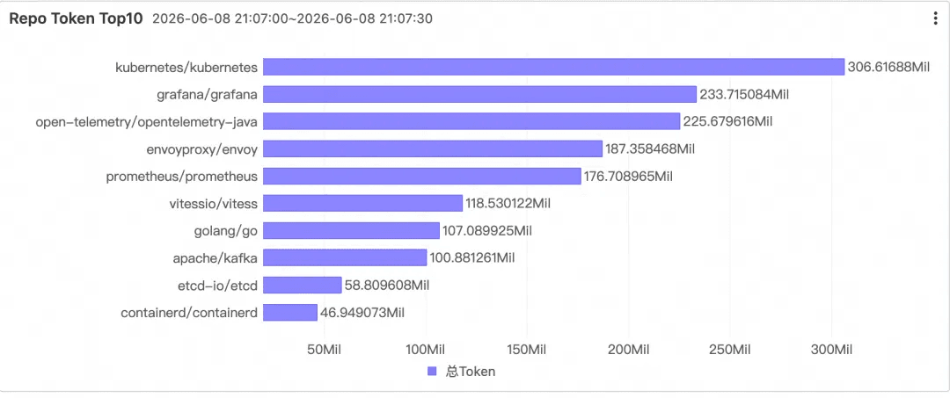This screenshot has height=398, width=950.
Task: Click the containerd/containerd axis label
Action: point(190,313)
